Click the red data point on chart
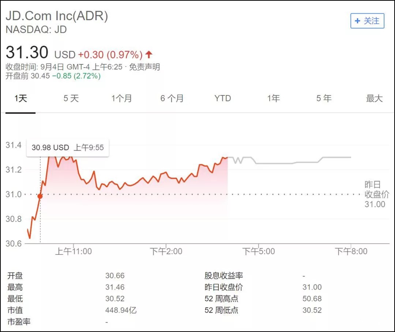This screenshot has width=395, height=332. [40, 196]
